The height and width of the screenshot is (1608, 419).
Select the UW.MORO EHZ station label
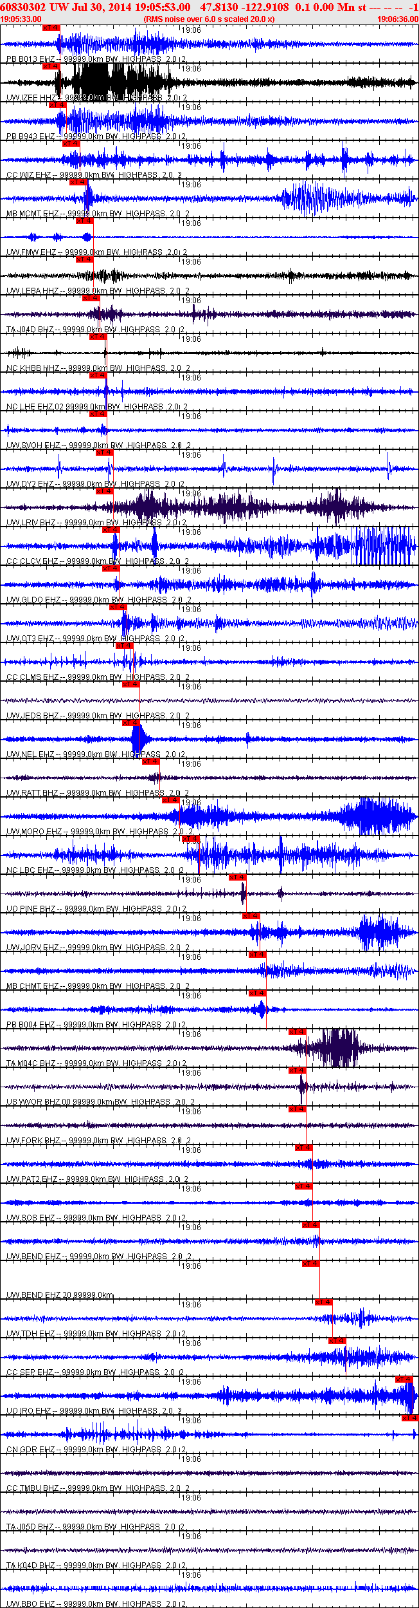[34, 831]
